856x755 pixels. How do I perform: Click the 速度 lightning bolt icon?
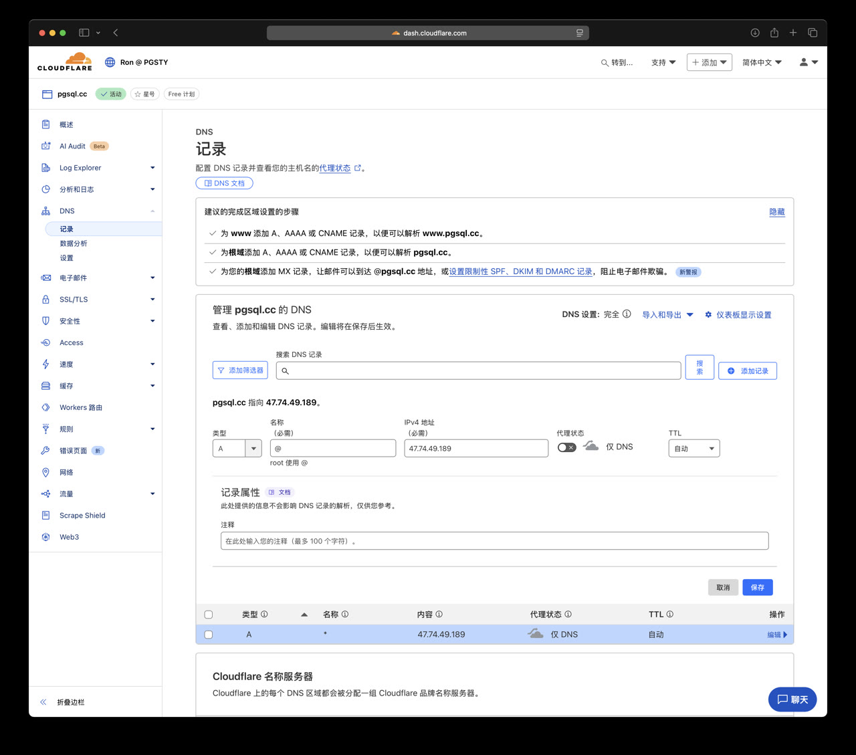[45, 364]
